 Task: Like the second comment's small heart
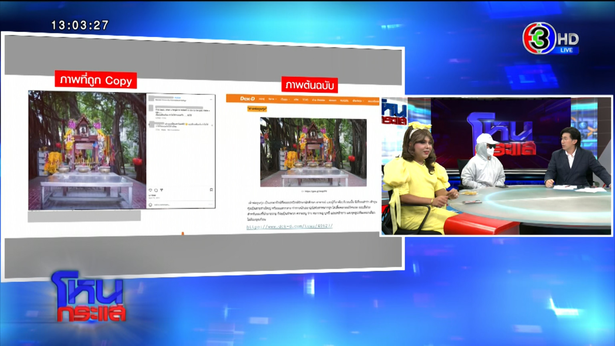coord(212,125)
